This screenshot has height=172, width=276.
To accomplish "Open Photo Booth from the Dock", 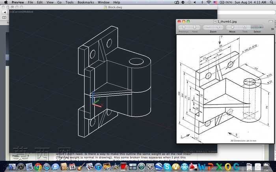I will tap(124, 166).
